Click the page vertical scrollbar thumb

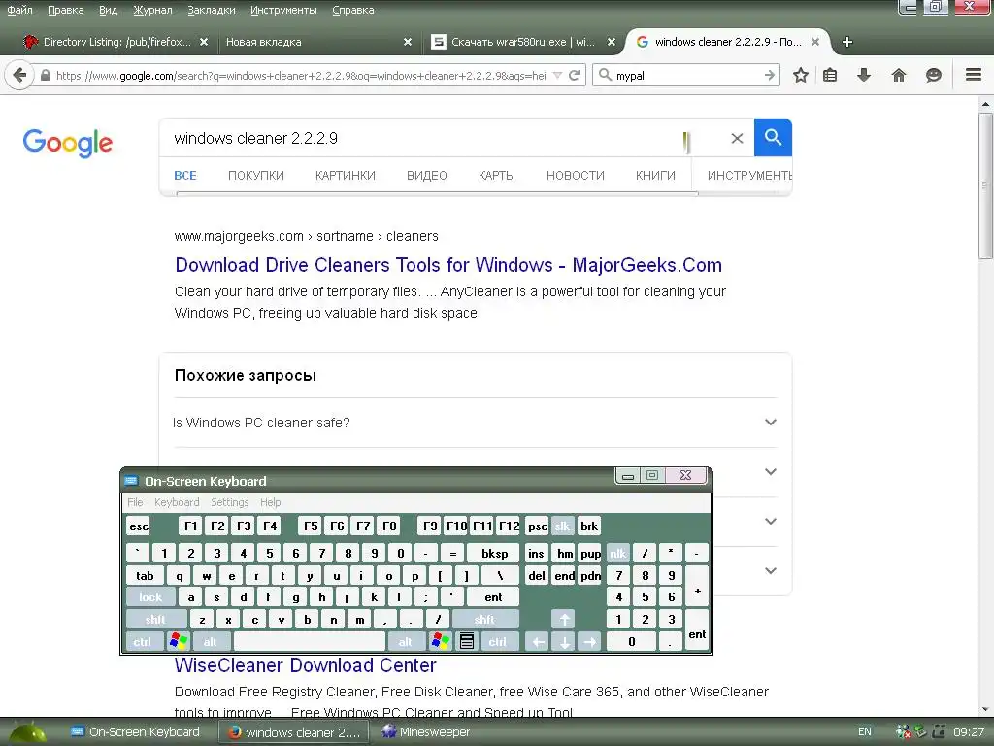click(x=986, y=186)
